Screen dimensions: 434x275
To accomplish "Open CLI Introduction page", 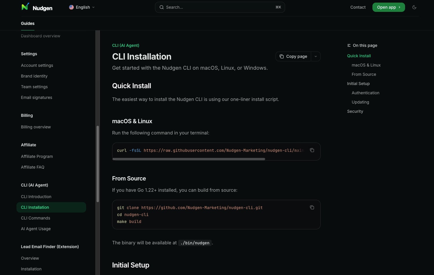I will click(x=36, y=197).
